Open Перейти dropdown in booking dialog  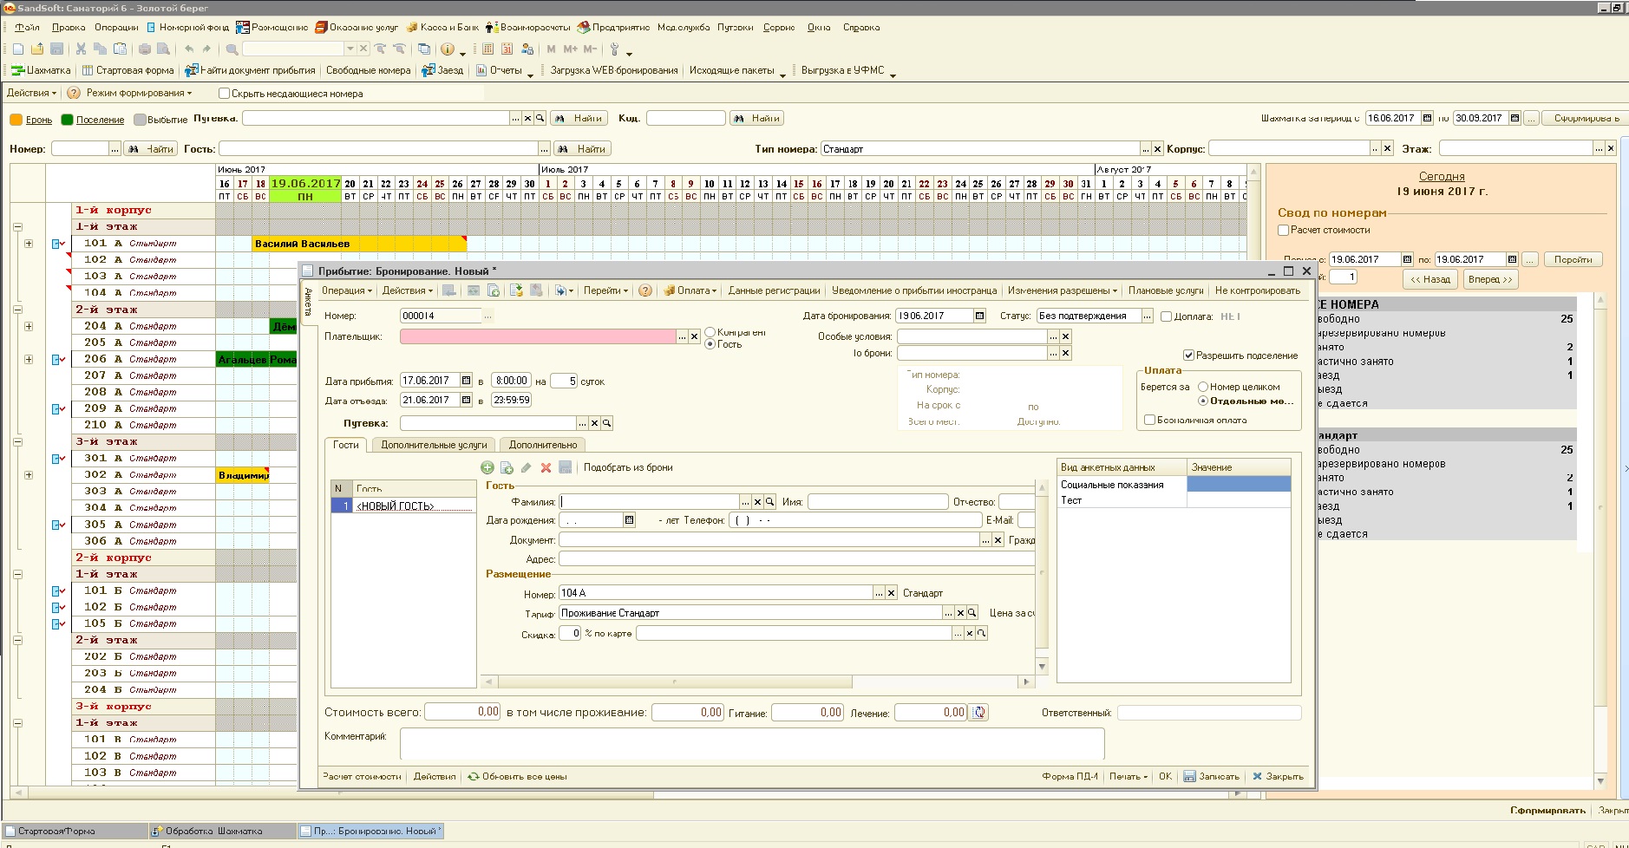click(605, 291)
